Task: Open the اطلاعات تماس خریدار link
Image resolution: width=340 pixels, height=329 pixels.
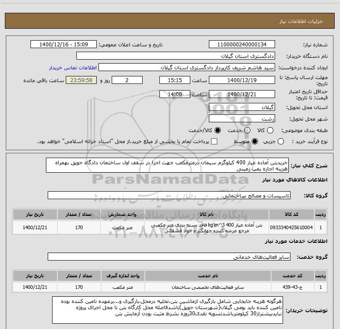Action: pos(73,68)
